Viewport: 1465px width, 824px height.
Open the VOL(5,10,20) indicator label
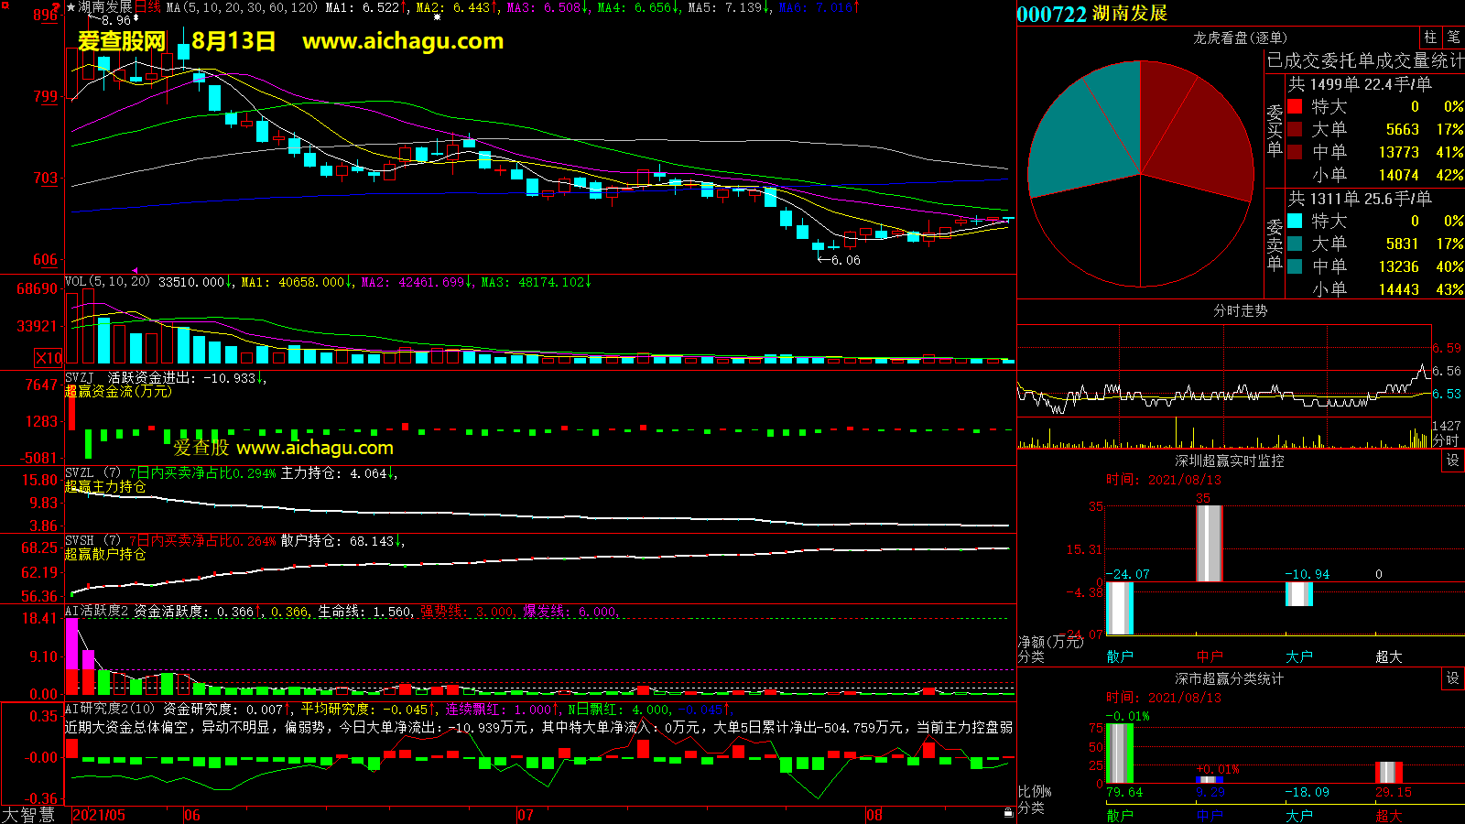coord(107,282)
